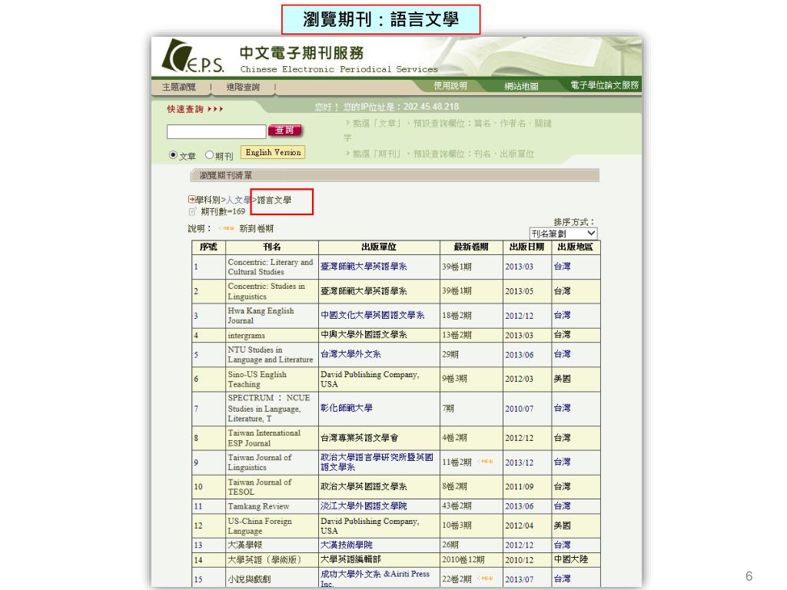The height and width of the screenshot is (590, 787).
Task: Click the 語言文學 breadcrumb text
Action: [x=274, y=200]
